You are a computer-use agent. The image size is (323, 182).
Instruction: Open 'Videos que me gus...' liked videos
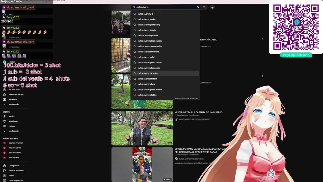pos(17,95)
